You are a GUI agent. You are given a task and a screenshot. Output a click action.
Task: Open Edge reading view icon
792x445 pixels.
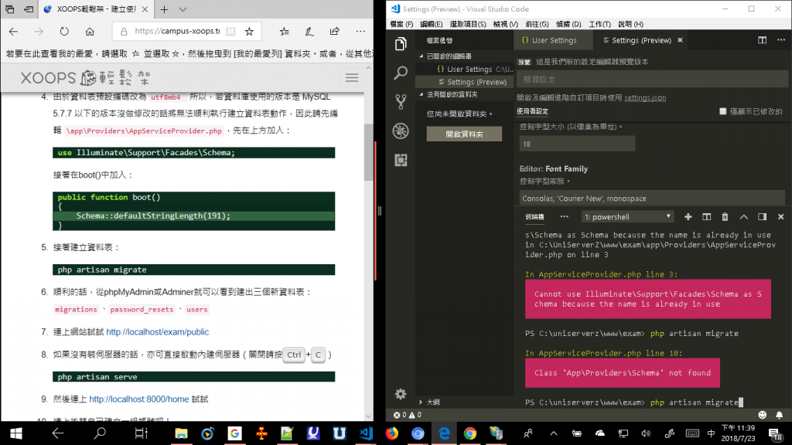coord(230,31)
